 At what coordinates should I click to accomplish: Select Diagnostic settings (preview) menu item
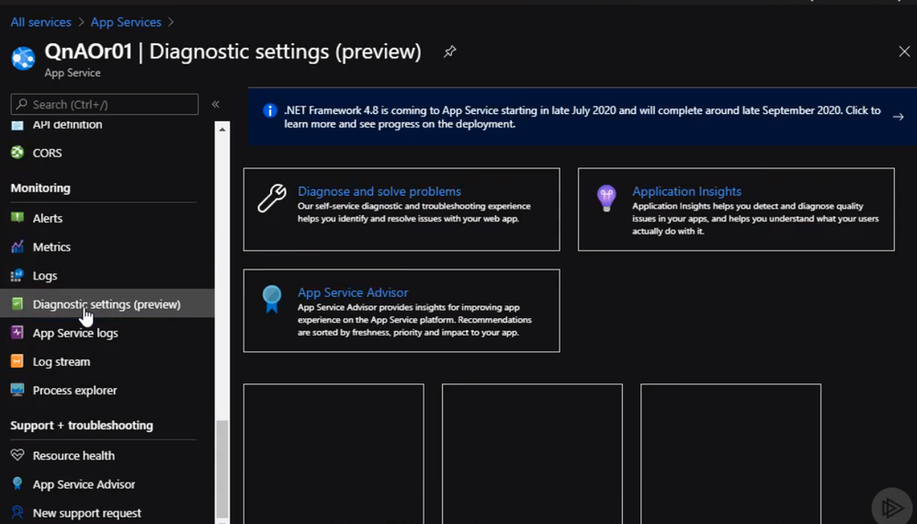(x=107, y=303)
